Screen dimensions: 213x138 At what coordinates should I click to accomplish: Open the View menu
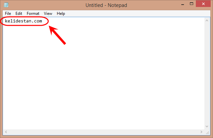pyautogui.click(x=48, y=14)
